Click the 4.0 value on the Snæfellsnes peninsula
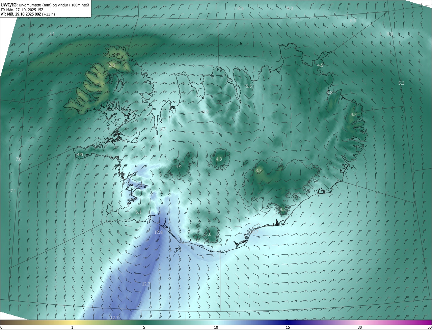This screenshot has width=432, height=330. click(80, 155)
